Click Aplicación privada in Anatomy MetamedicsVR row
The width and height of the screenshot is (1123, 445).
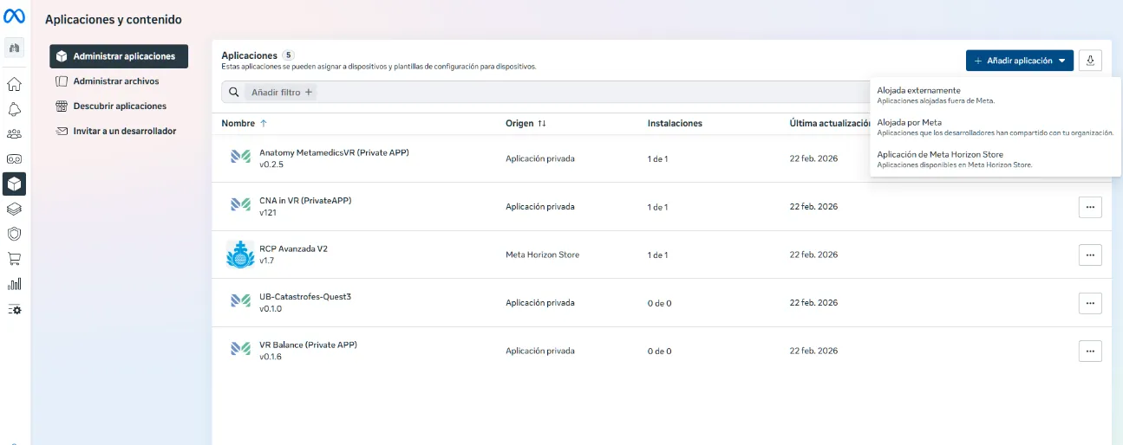point(540,158)
